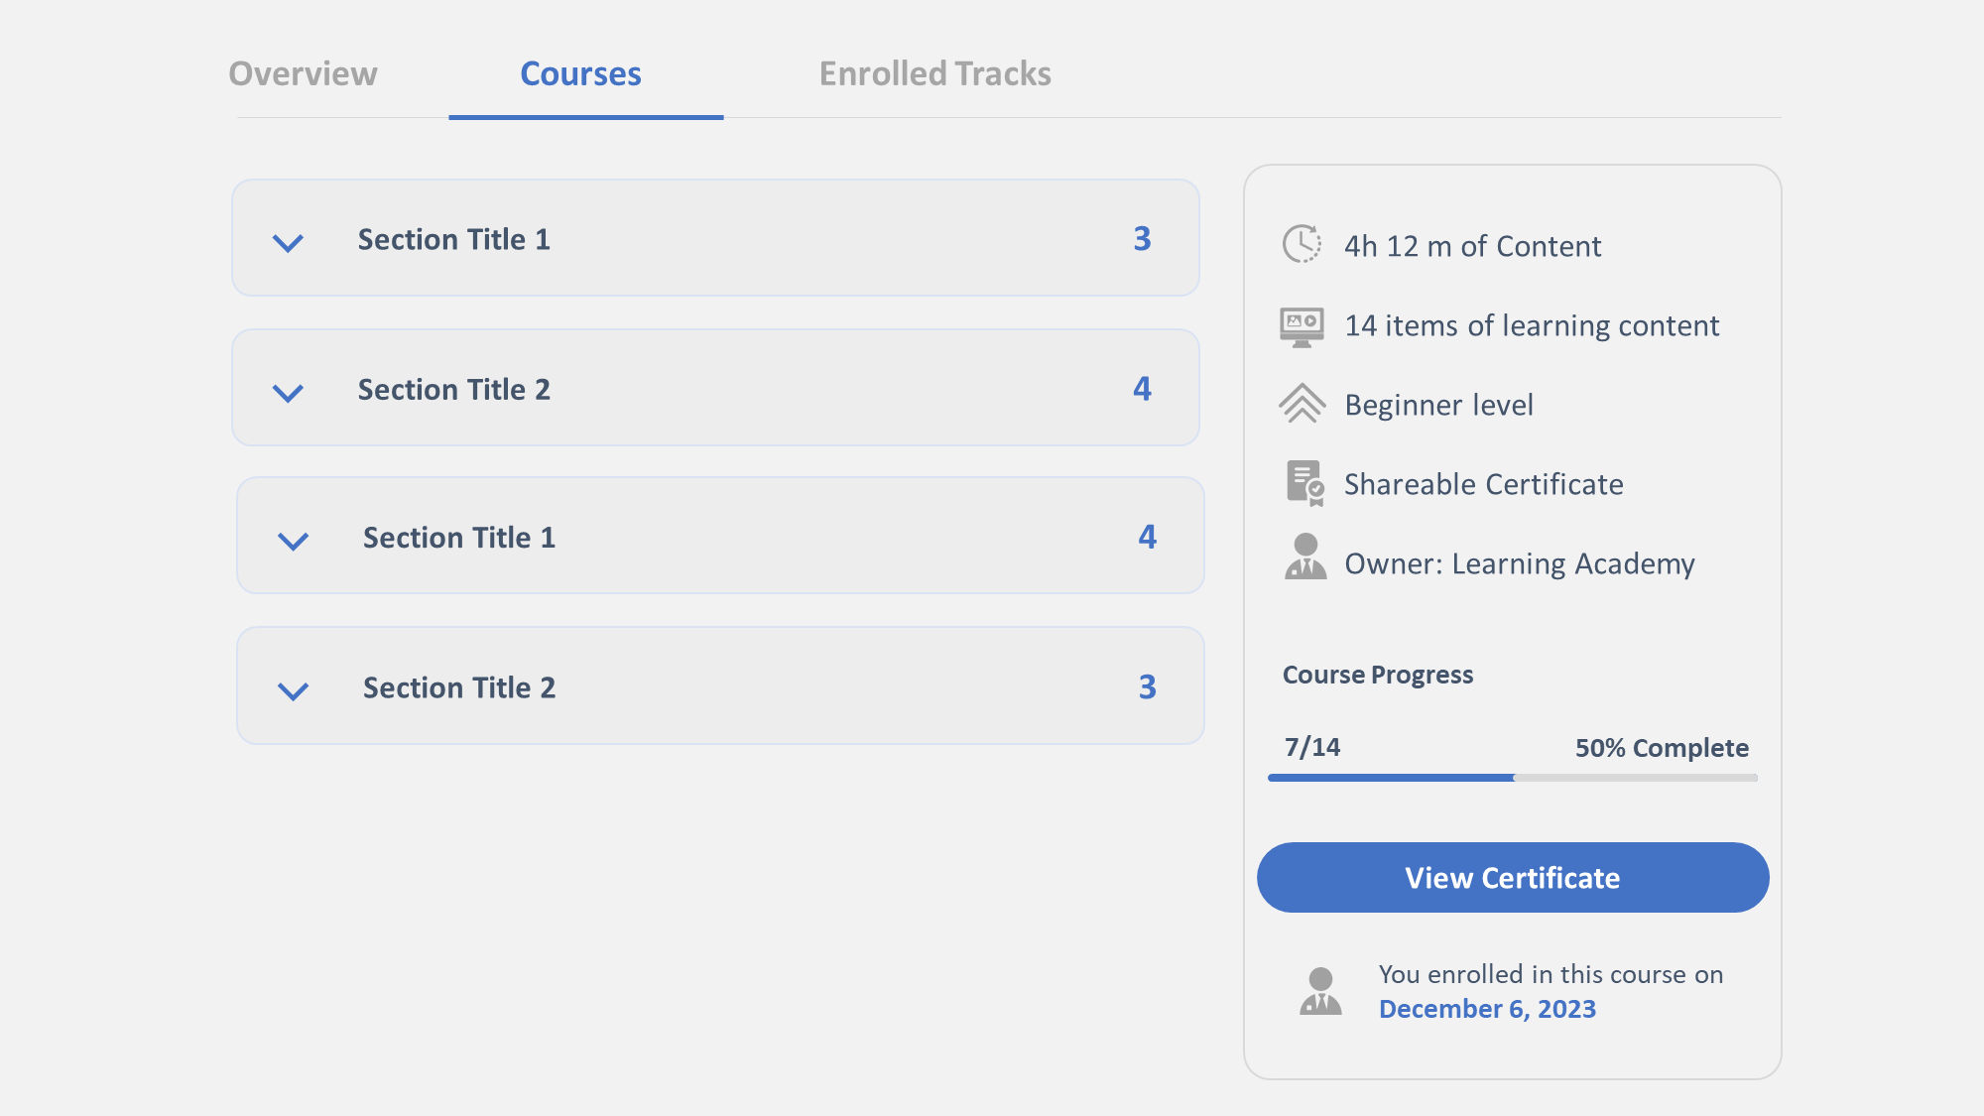Screen dimensions: 1984x1116
Task: Click the monitor icon for learning items
Action: (1302, 326)
